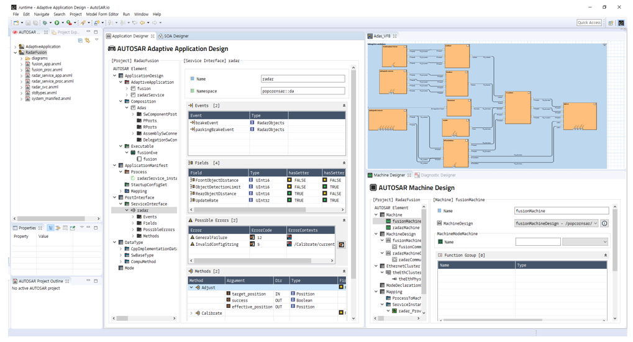Click the External tools pen icon
This screenshot has height=342, width=633.
[83, 23]
